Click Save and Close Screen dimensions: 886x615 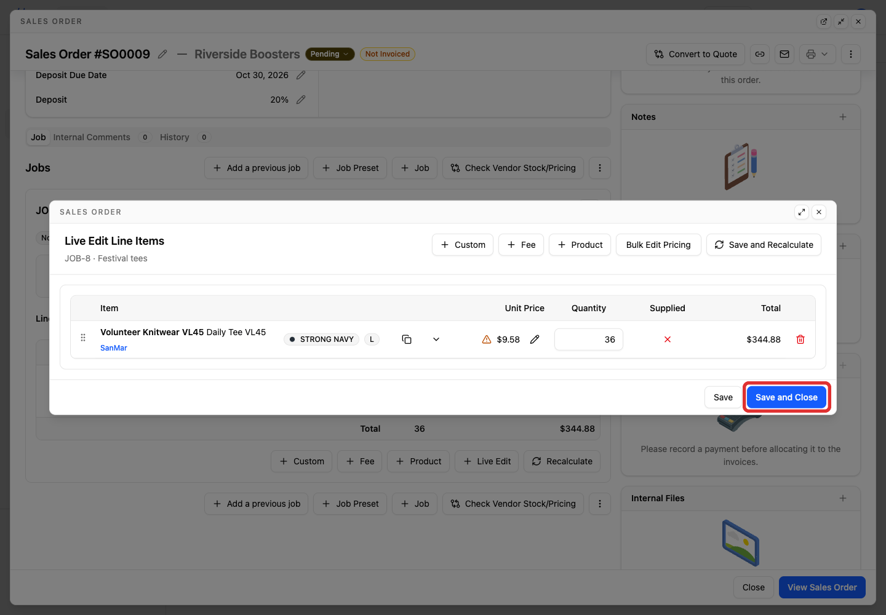click(786, 397)
